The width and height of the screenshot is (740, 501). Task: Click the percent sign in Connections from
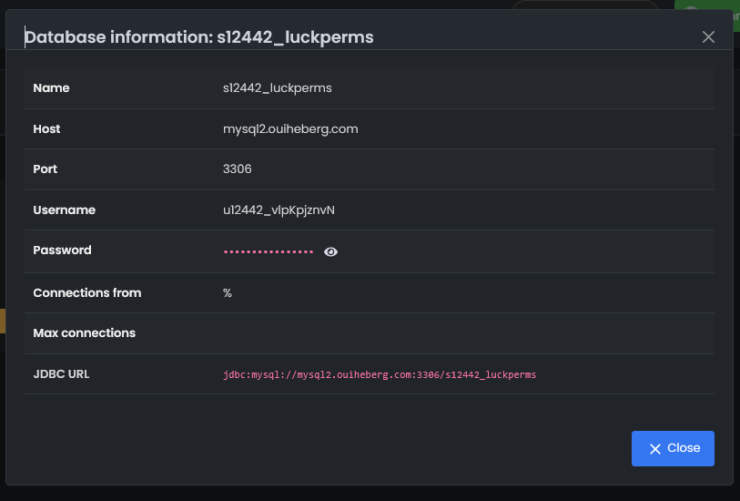click(228, 293)
